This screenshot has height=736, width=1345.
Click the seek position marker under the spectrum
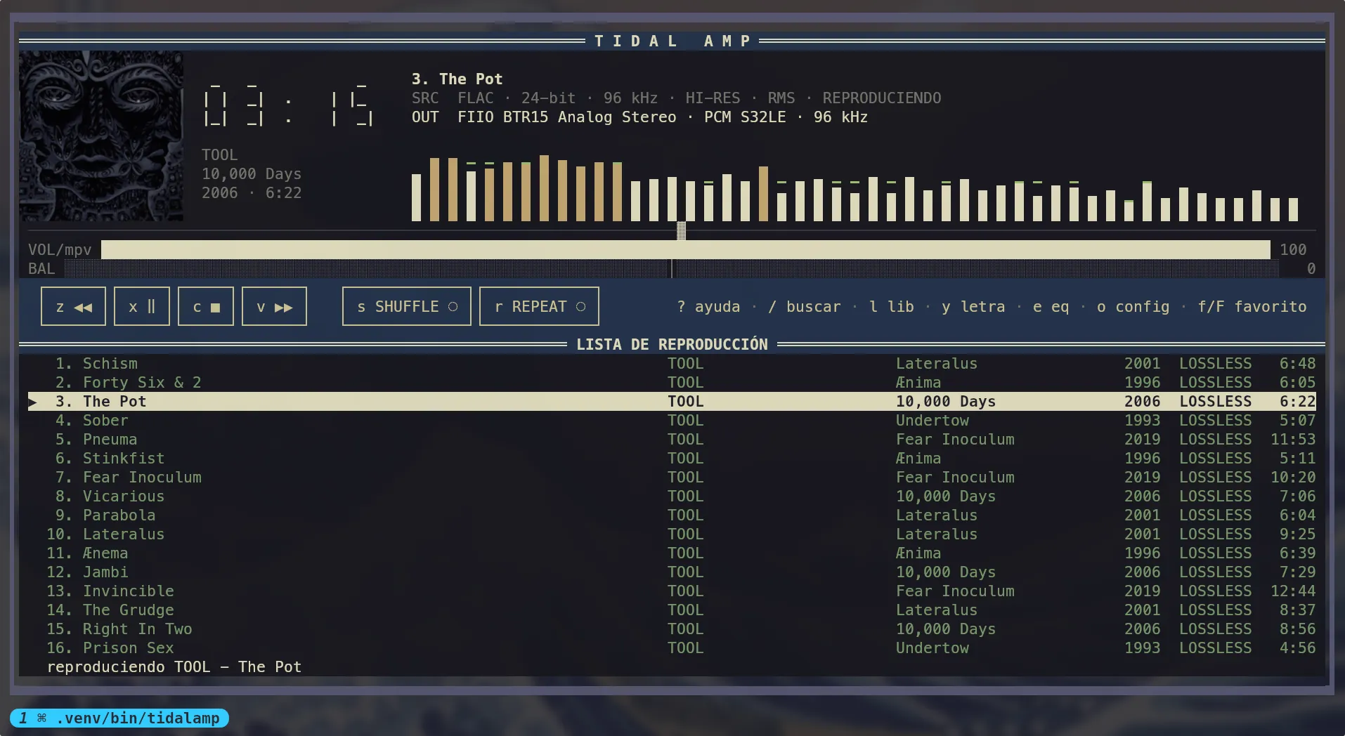pos(681,230)
